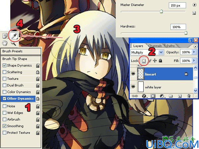199x149 pixels.
Task: Add a layer mask
Action: pos(153,96)
